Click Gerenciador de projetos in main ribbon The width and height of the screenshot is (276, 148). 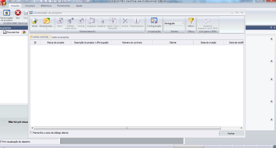(7, 16)
